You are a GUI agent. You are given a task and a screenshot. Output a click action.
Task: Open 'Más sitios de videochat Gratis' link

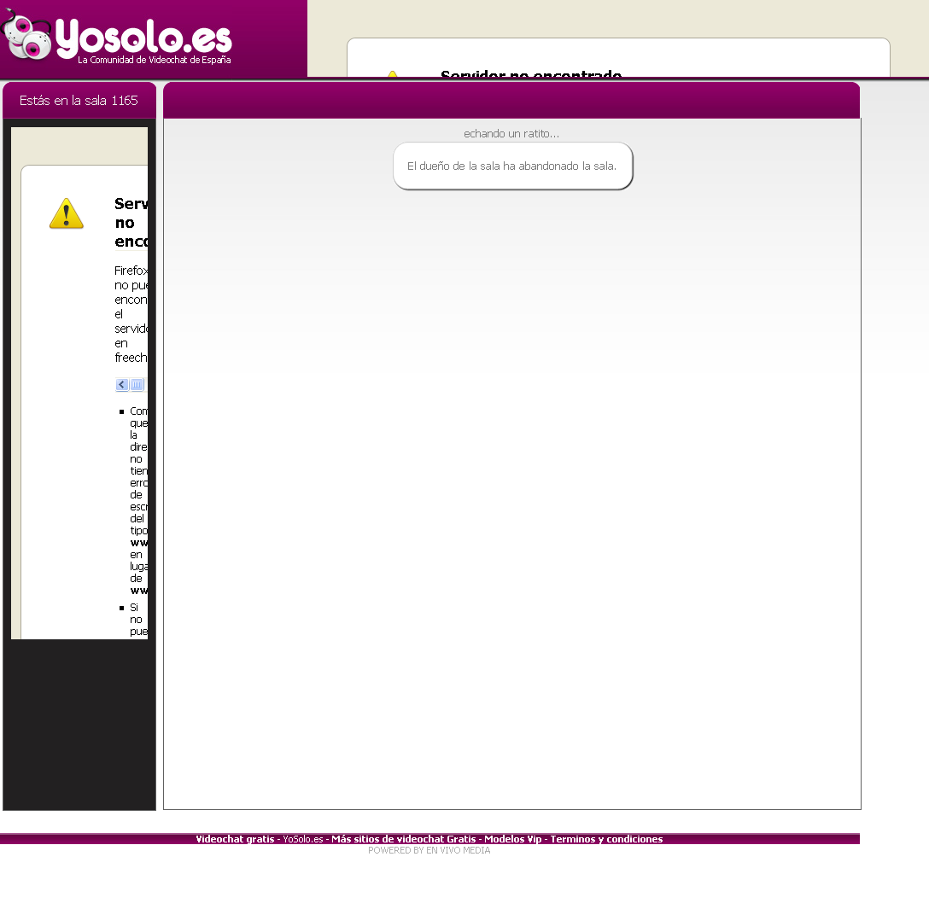point(403,839)
